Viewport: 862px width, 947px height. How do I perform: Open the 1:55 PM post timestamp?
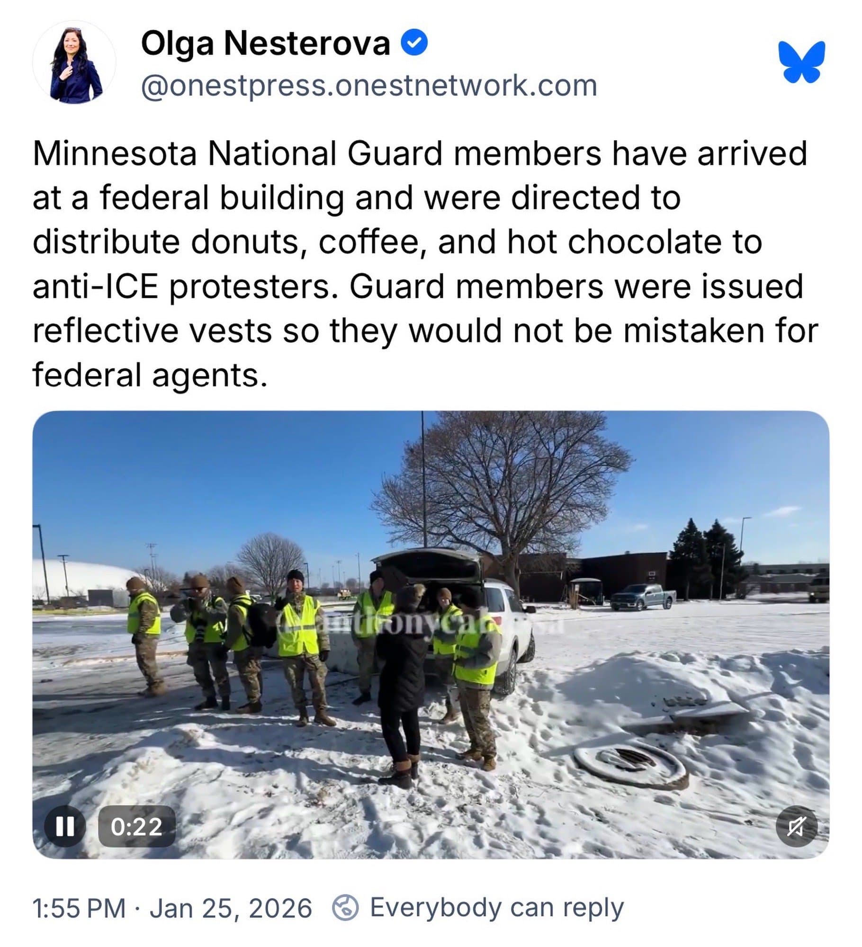tap(79, 908)
